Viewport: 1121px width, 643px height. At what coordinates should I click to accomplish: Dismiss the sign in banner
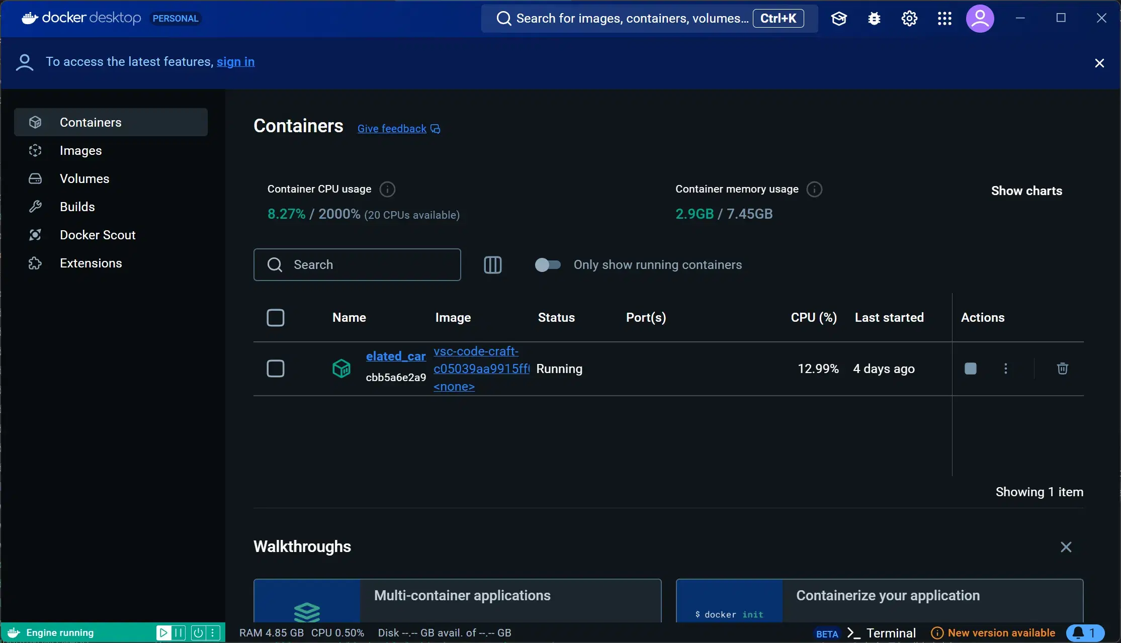pos(1099,63)
